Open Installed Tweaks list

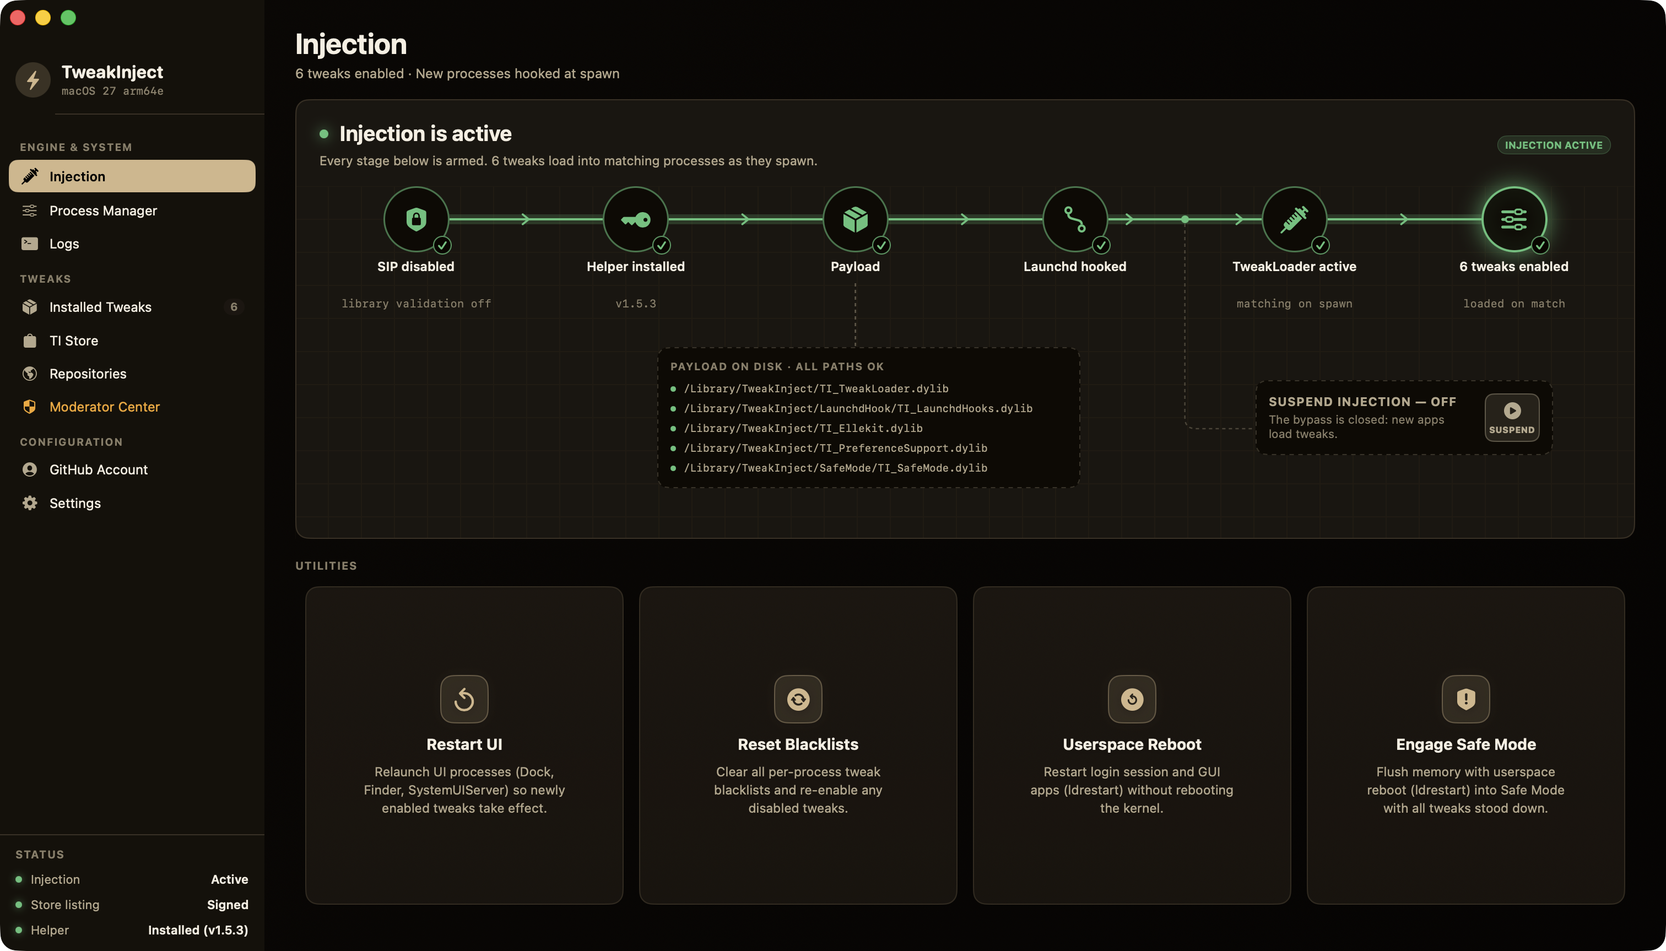(x=132, y=307)
